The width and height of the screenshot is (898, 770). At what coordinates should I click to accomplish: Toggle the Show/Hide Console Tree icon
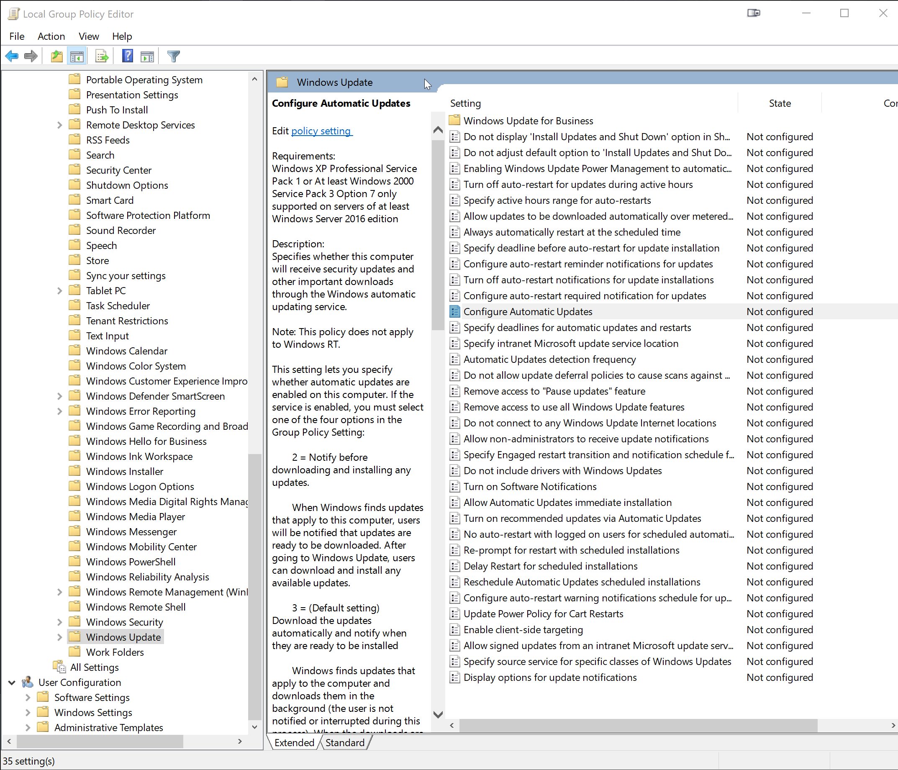click(77, 56)
